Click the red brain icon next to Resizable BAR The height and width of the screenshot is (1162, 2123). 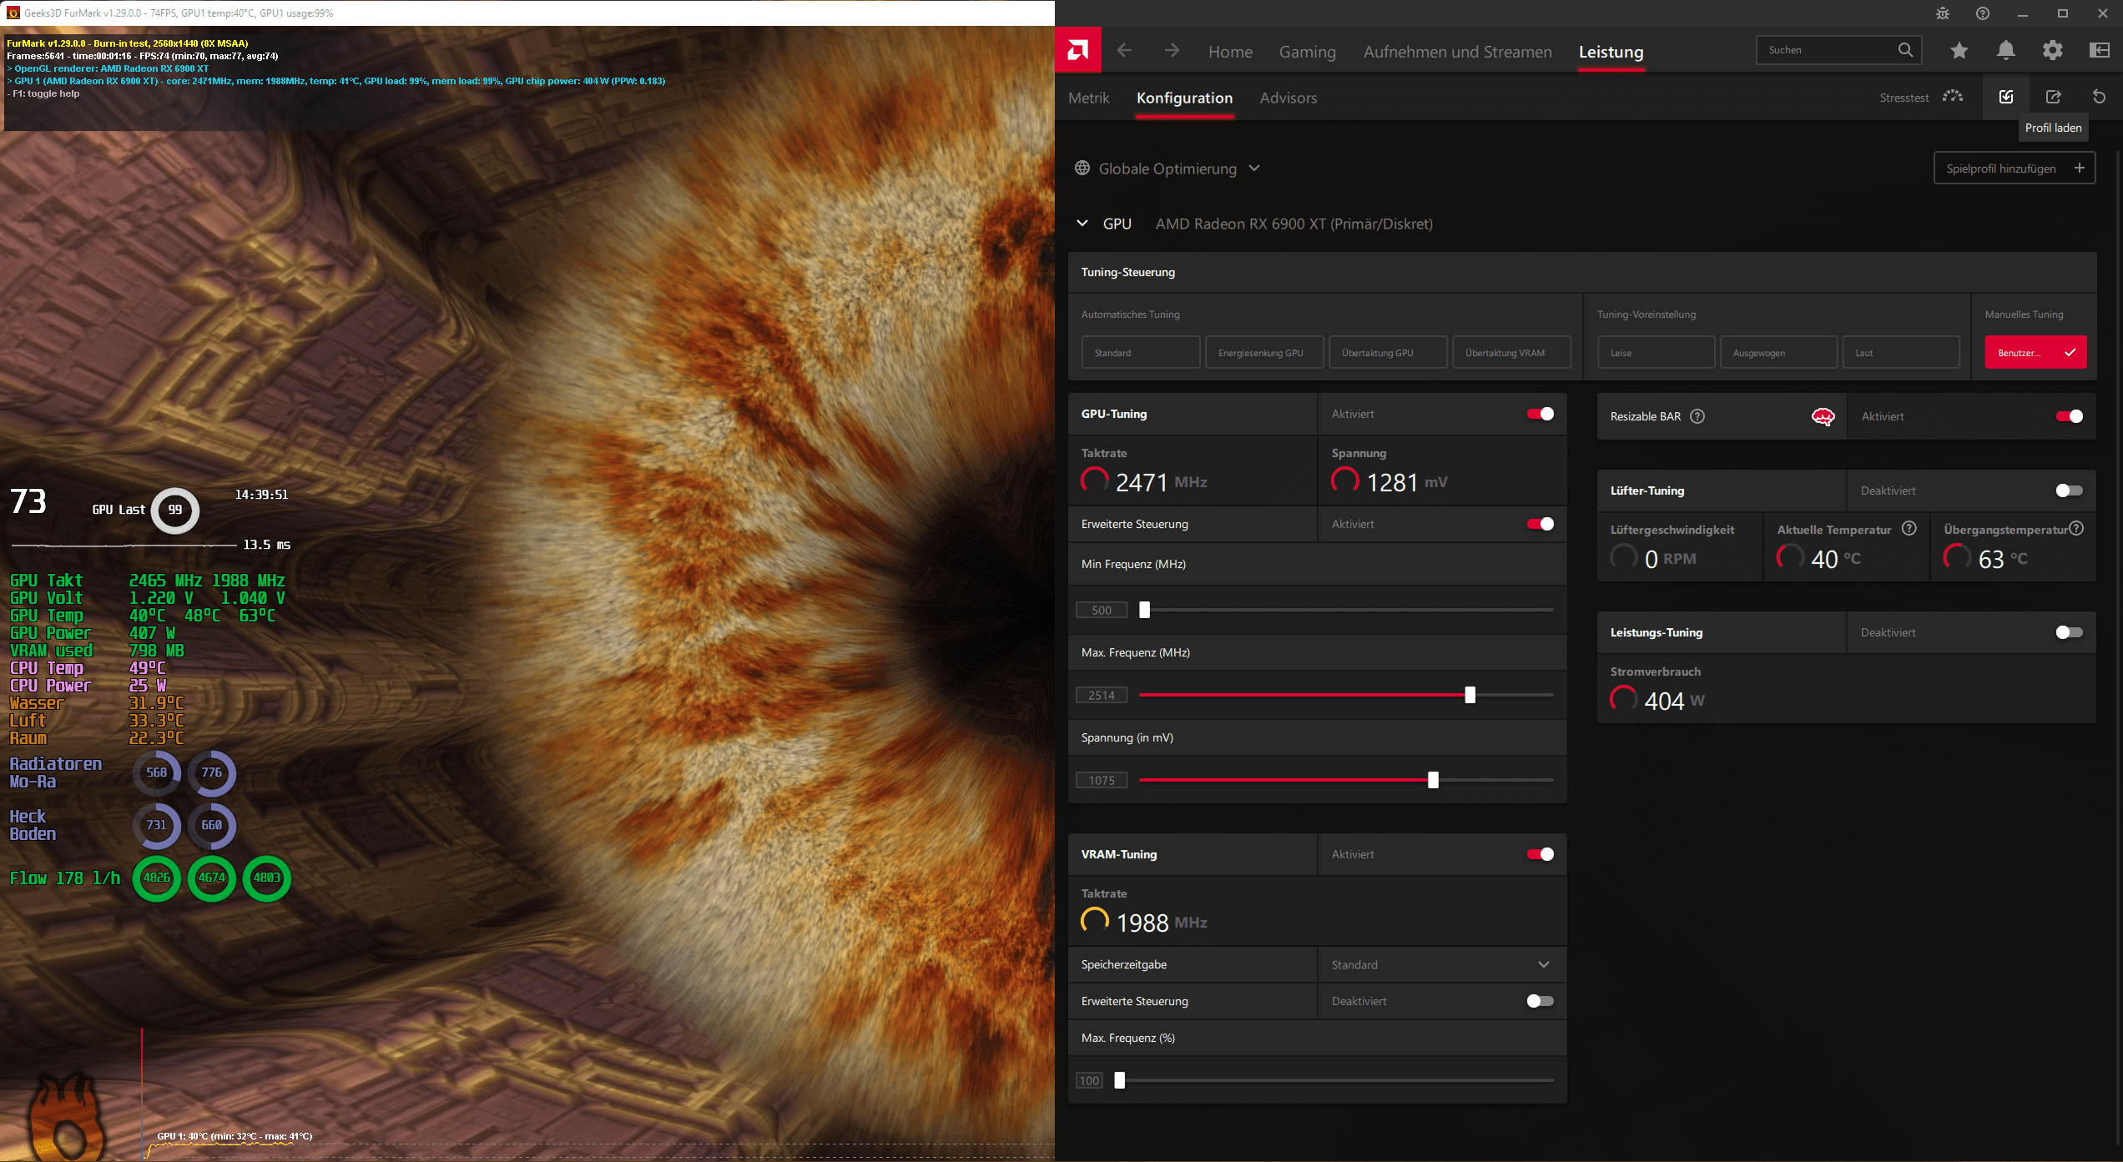[x=1823, y=416]
